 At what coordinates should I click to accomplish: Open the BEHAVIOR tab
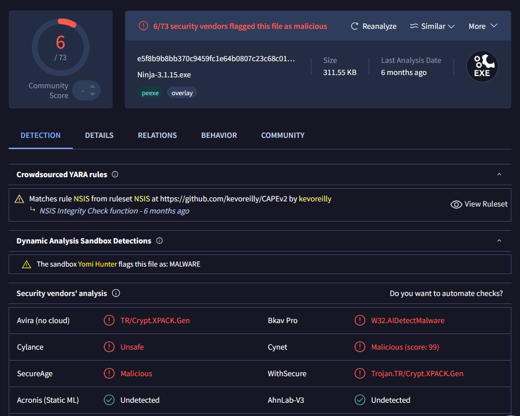pos(219,136)
